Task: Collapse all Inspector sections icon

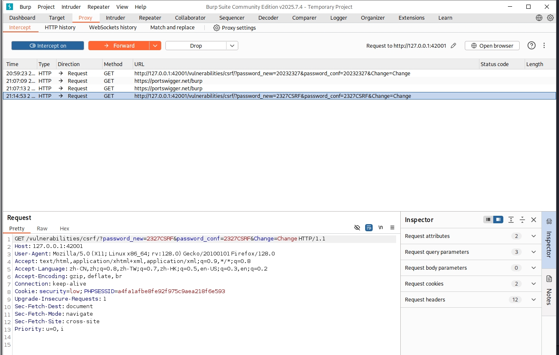Action: click(x=522, y=220)
